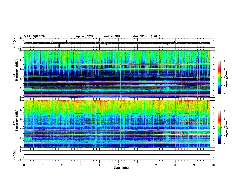Viewport: 240px width, 185px height.
Task: Click the "ch.1(V)" waveform axis label
Action: pos(15,43)
